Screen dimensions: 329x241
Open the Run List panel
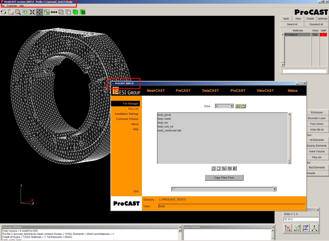pos(133,109)
